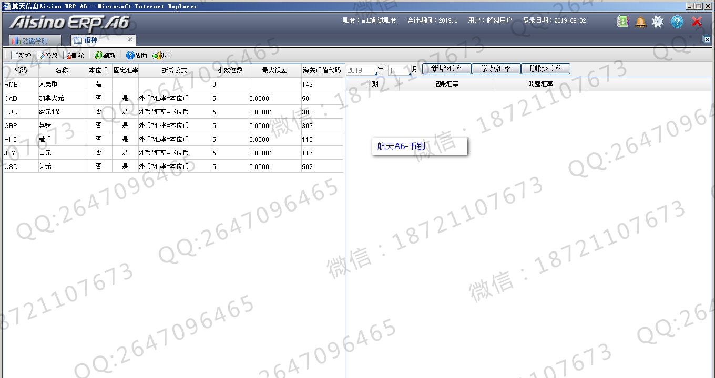Sort by the 编码 column header
This screenshot has height=378, width=715.
point(21,70)
